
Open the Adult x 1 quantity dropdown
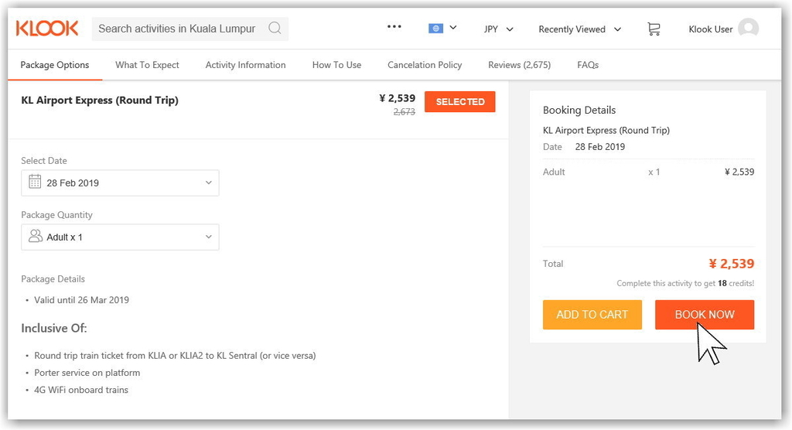pyautogui.click(x=120, y=237)
